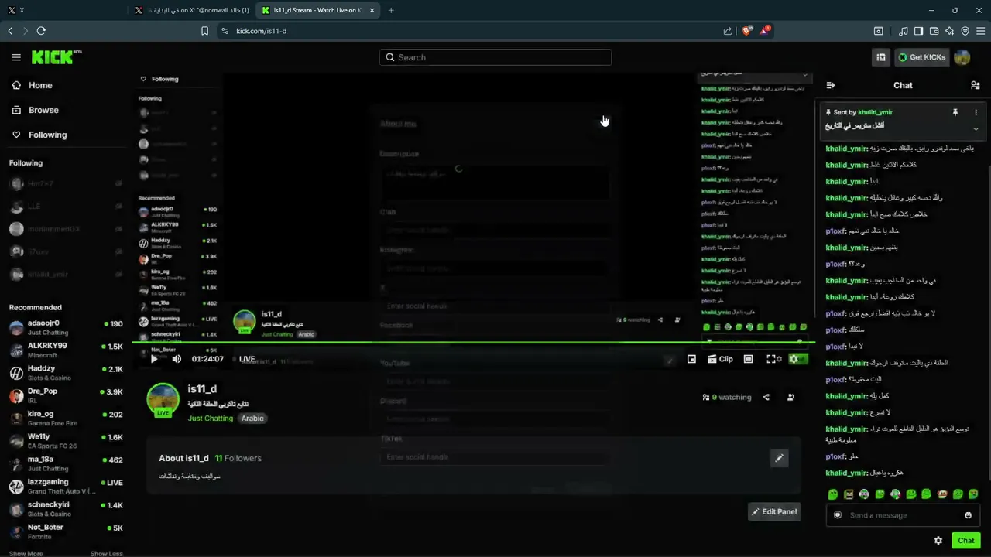This screenshot has height=557, width=991.
Task: Send message with green Chat button
Action: coord(966,541)
